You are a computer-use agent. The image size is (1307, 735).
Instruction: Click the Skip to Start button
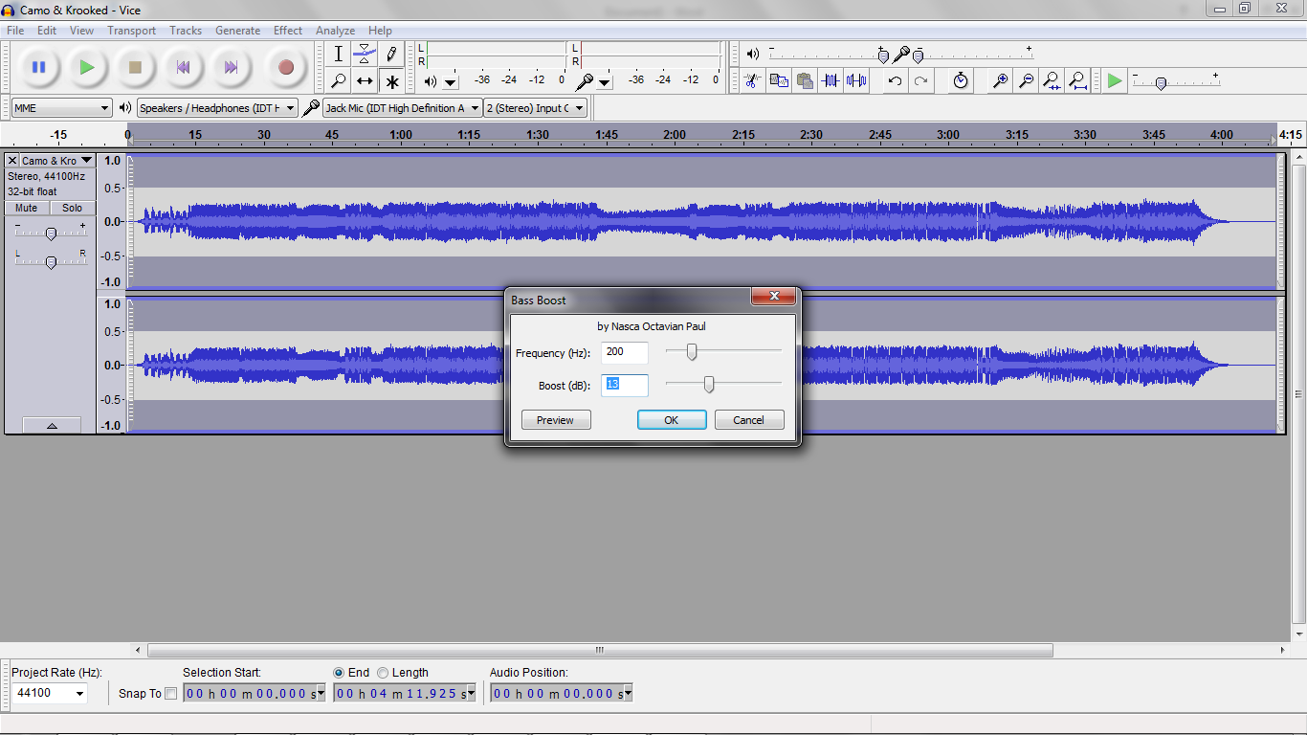coord(183,67)
